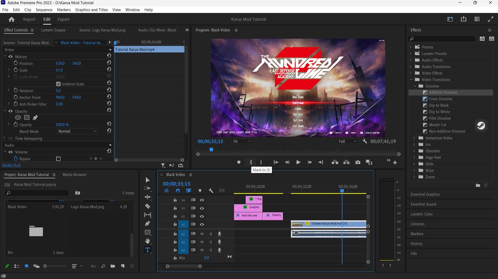
Task: Click the Effects search field
Action: (x=442, y=39)
